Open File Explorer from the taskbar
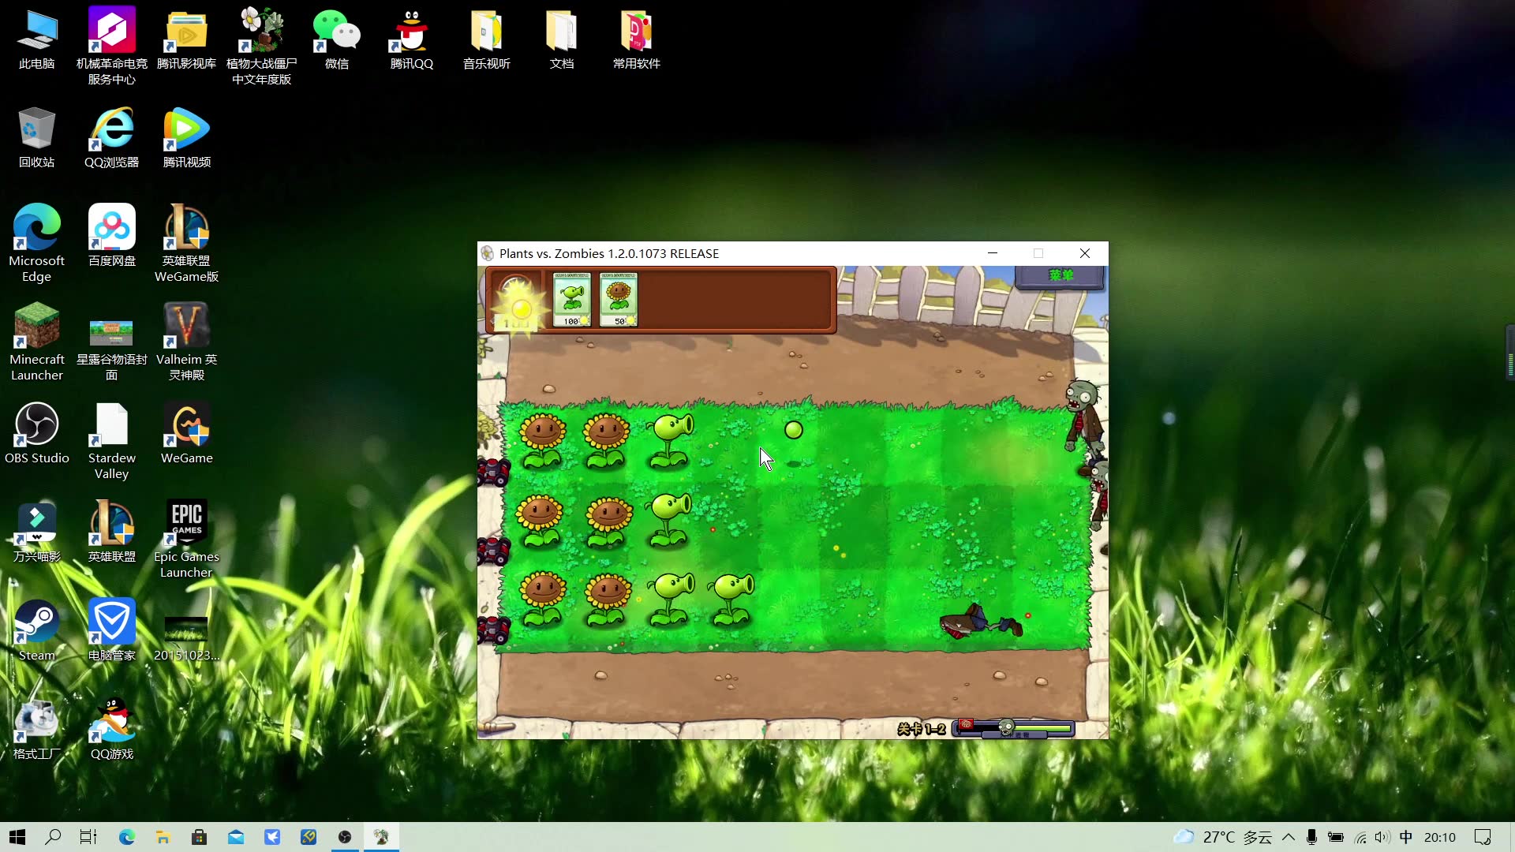1515x852 pixels. pos(163,837)
